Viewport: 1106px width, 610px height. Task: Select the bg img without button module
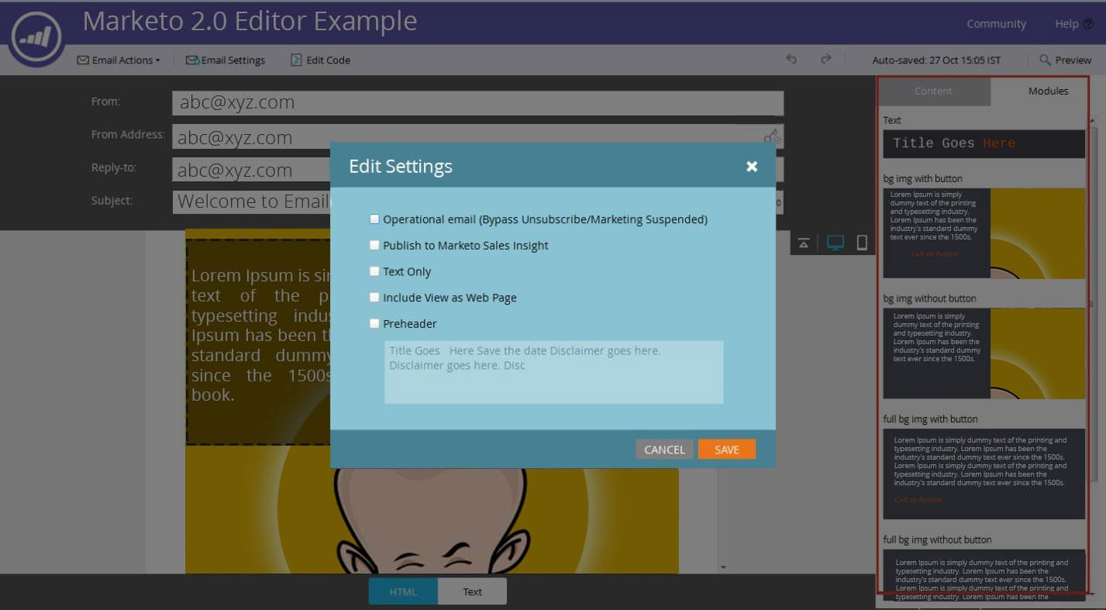click(x=984, y=353)
